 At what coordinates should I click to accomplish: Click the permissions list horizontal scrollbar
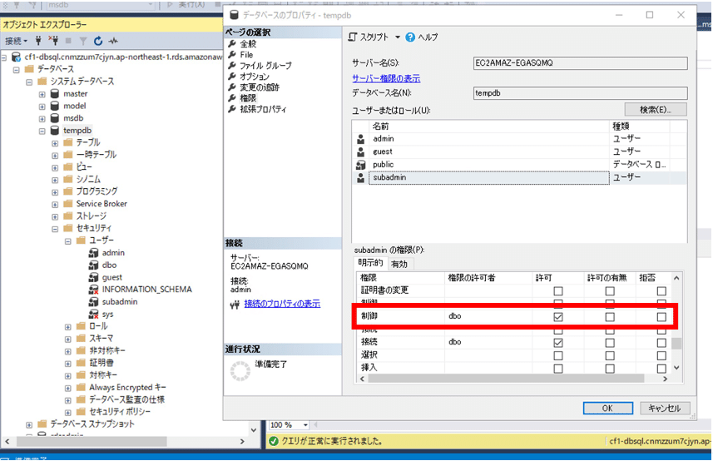(506, 379)
